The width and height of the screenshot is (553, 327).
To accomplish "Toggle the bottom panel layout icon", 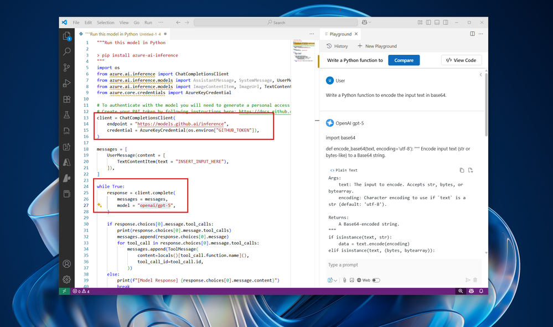I will (437, 22).
